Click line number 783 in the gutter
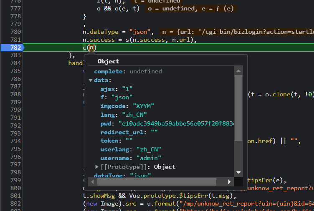The width and height of the screenshot is (314, 211). [x=15, y=55]
